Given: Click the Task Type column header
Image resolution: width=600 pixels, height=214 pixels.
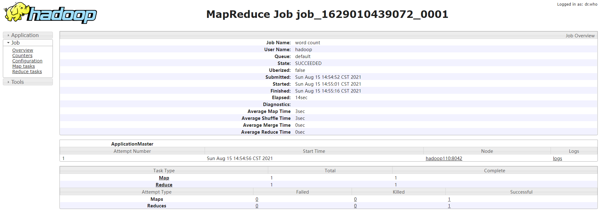Looking at the screenshot, I should point(164,171).
